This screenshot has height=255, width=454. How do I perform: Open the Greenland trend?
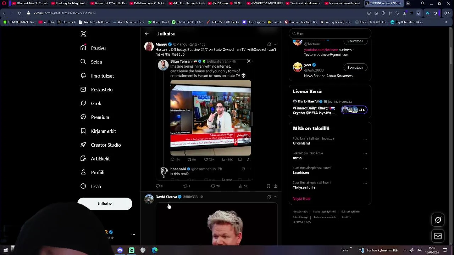301,143
